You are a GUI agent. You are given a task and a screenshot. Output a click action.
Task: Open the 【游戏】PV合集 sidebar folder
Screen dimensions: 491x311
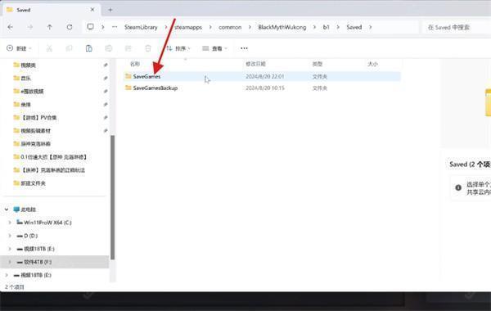coord(35,118)
